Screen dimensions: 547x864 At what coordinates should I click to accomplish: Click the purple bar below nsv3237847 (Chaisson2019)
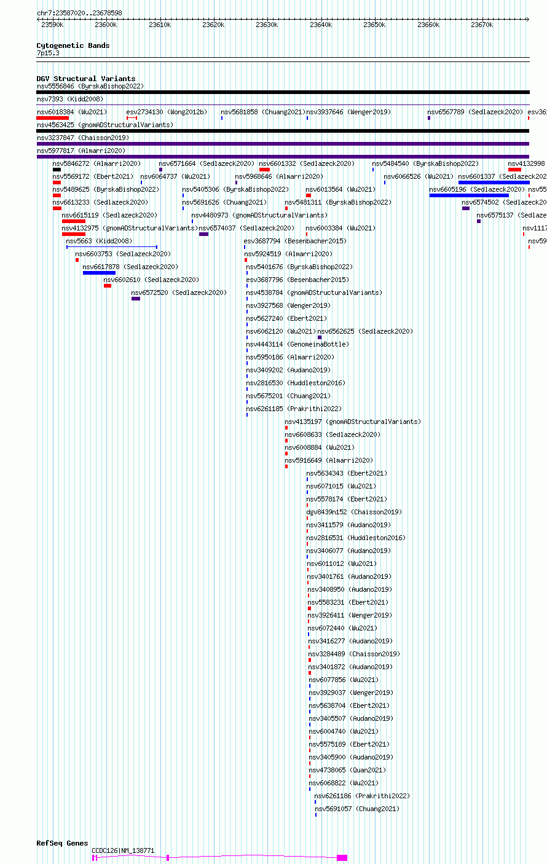tap(283, 144)
